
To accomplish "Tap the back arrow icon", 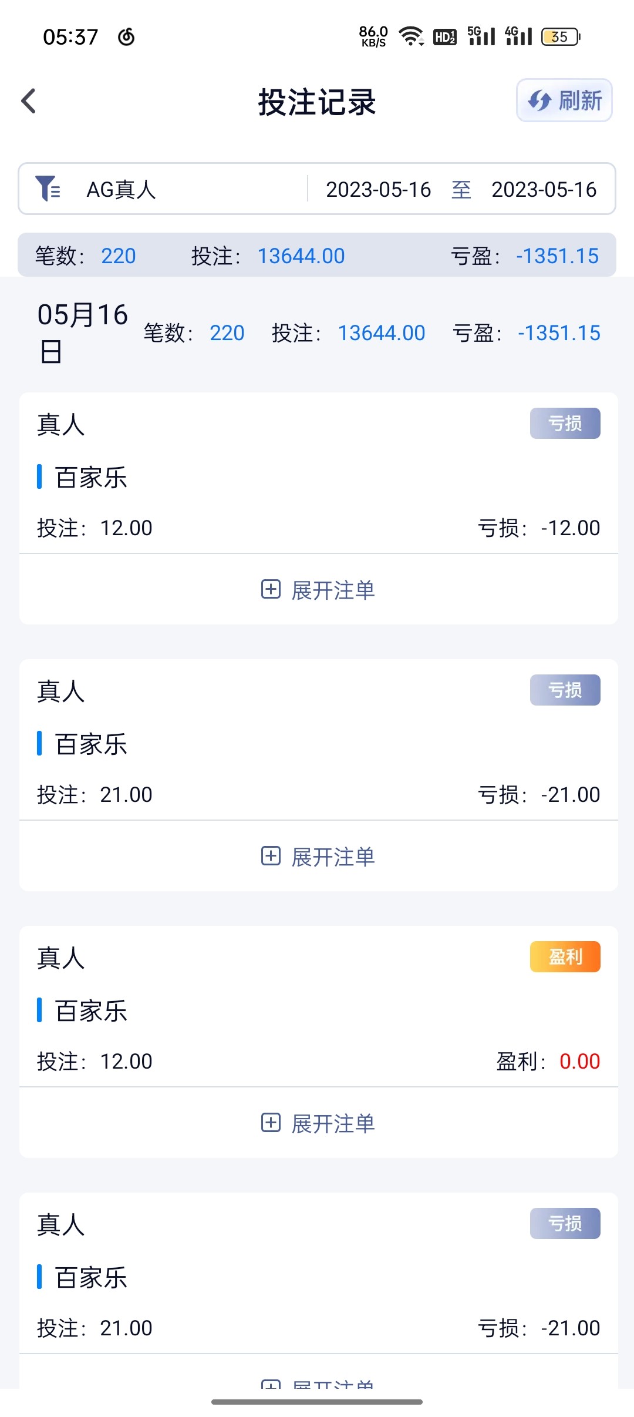I will point(29,101).
